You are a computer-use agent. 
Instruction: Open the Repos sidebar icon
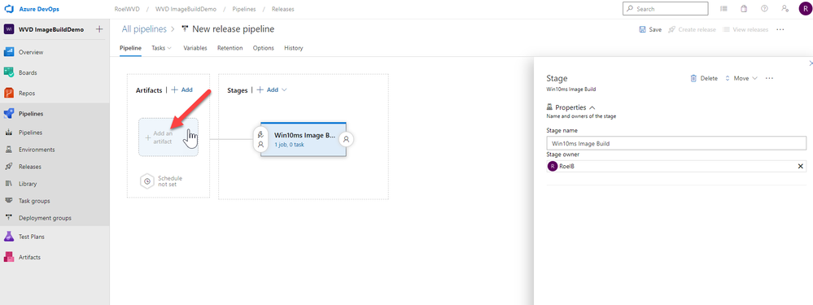coord(9,94)
